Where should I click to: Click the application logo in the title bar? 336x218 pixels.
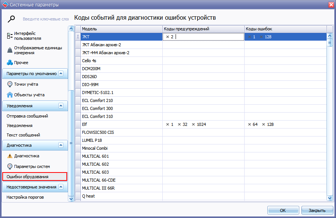(5, 5)
